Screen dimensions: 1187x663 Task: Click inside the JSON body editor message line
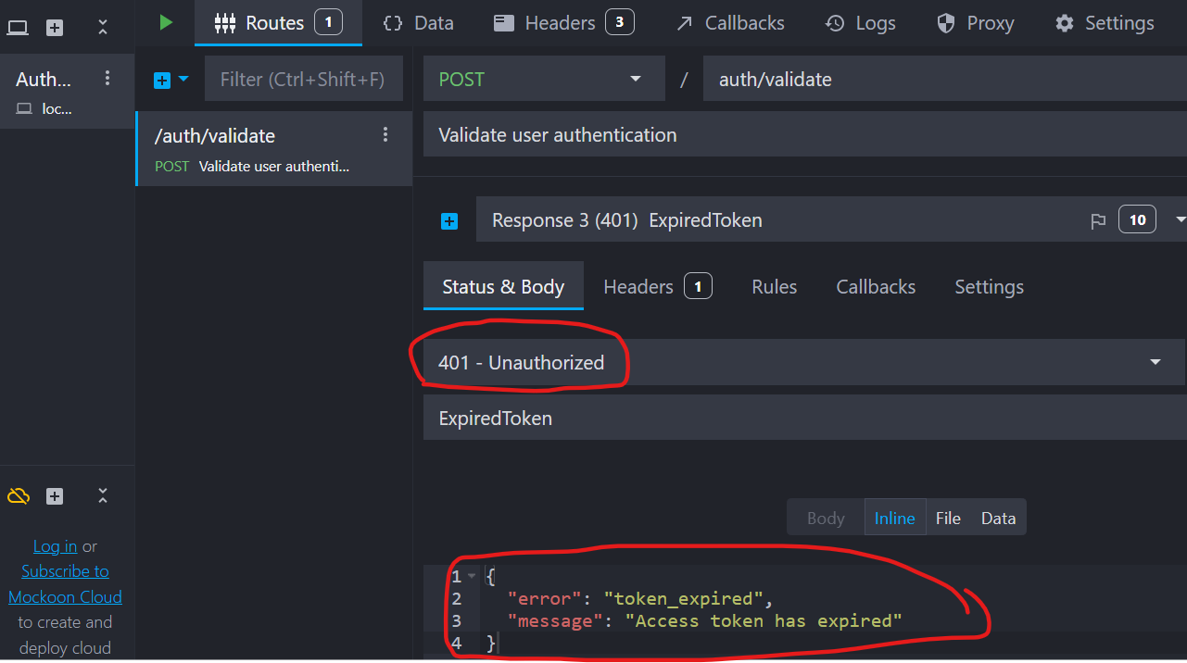[704, 620]
